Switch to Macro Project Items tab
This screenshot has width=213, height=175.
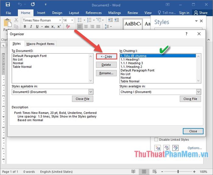(40, 44)
